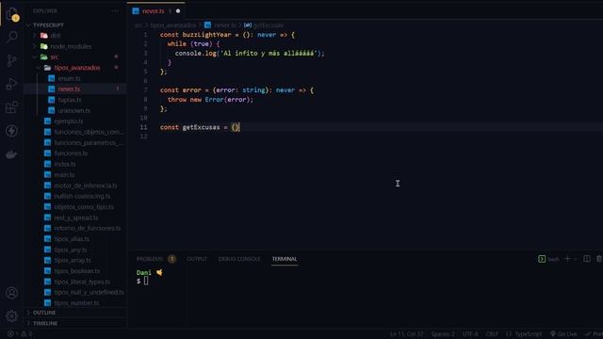603x339 pixels.
Task: Open the Explorer view in activity bar
Action: click(x=12, y=15)
